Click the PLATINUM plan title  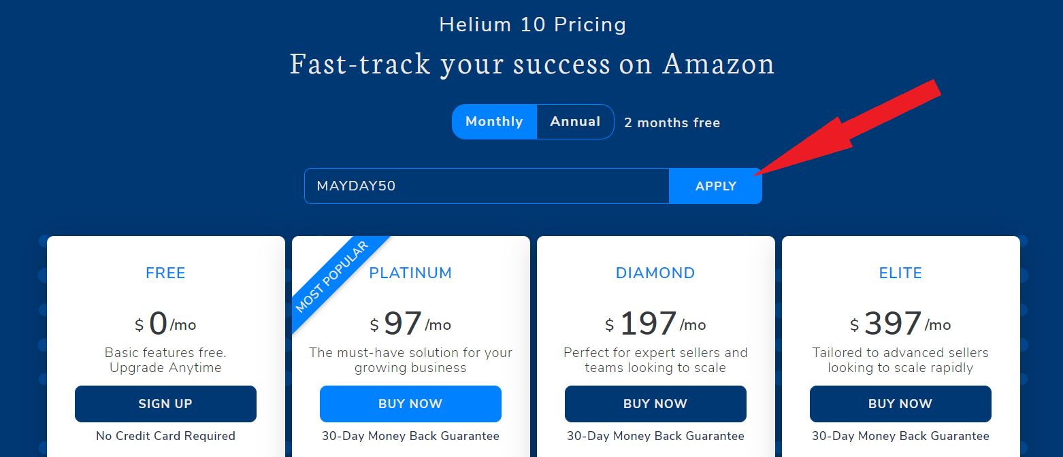pyautogui.click(x=410, y=273)
